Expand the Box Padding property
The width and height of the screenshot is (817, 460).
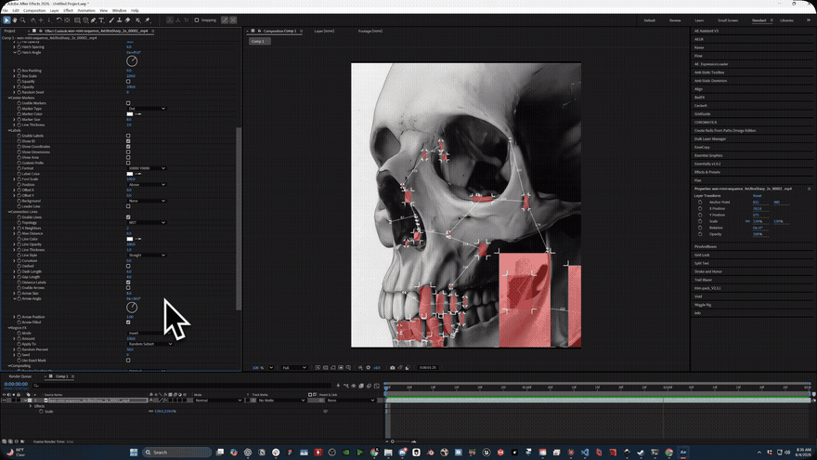coord(14,71)
